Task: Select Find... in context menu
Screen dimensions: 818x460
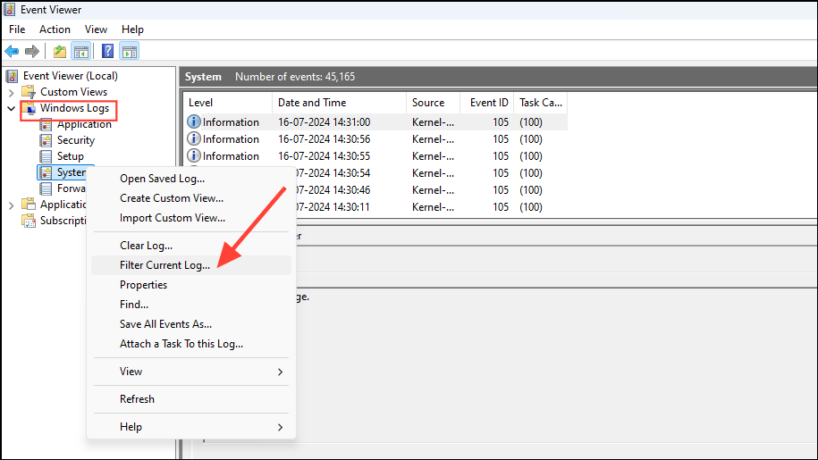Action: pos(191,305)
